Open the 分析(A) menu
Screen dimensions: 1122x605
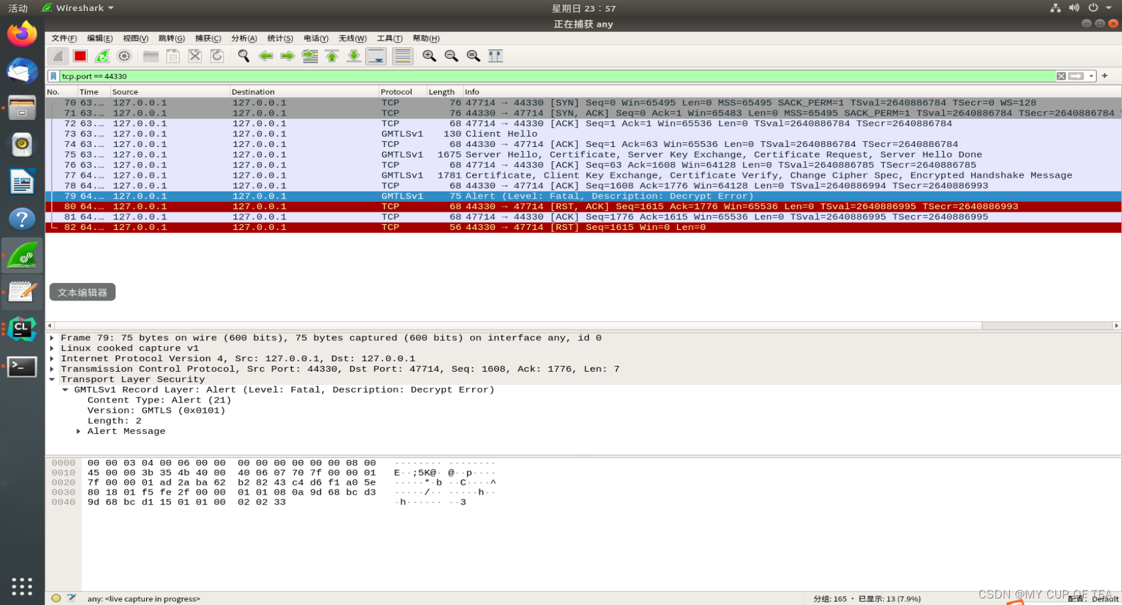(244, 39)
